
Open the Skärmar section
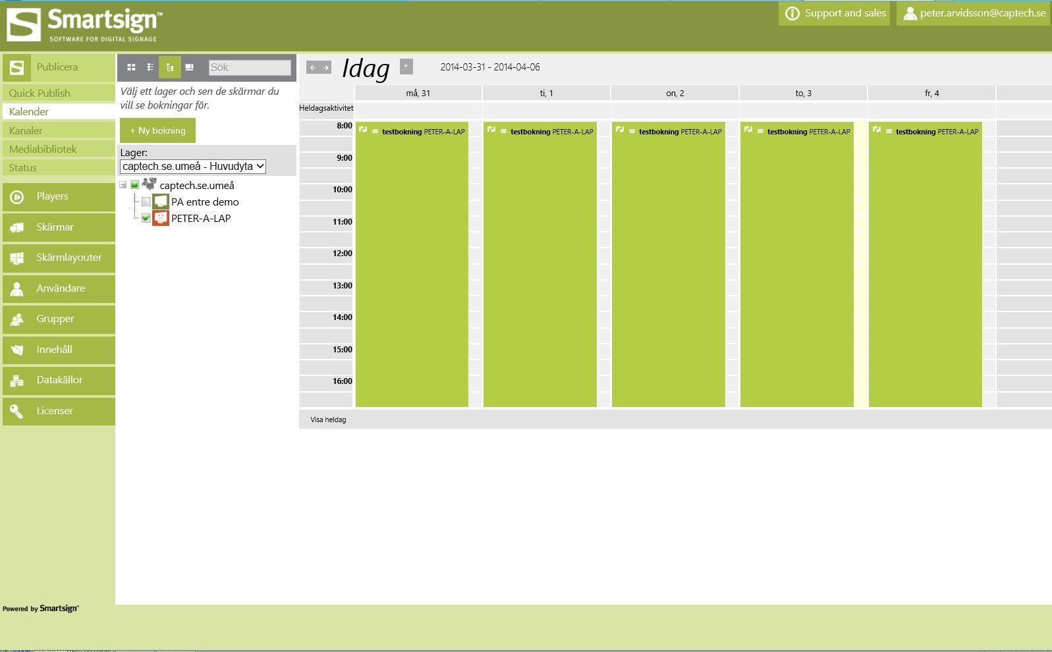[x=59, y=227]
